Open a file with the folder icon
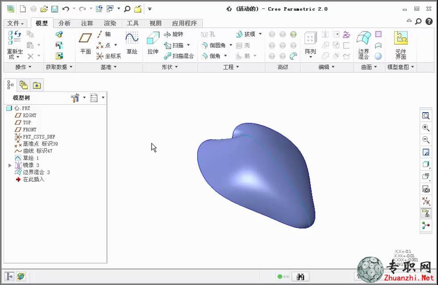The height and width of the screenshot is (285, 438). tap(44, 9)
